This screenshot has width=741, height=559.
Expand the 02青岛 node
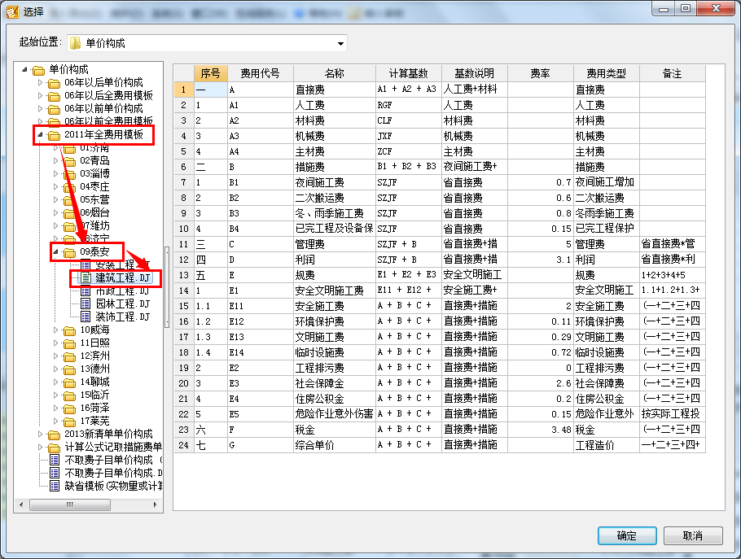[x=55, y=160]
